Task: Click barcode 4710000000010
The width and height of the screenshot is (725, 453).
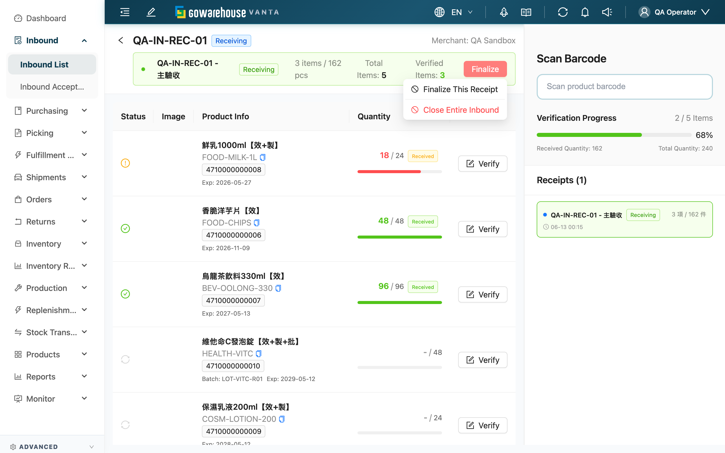Action: point(233,366)
